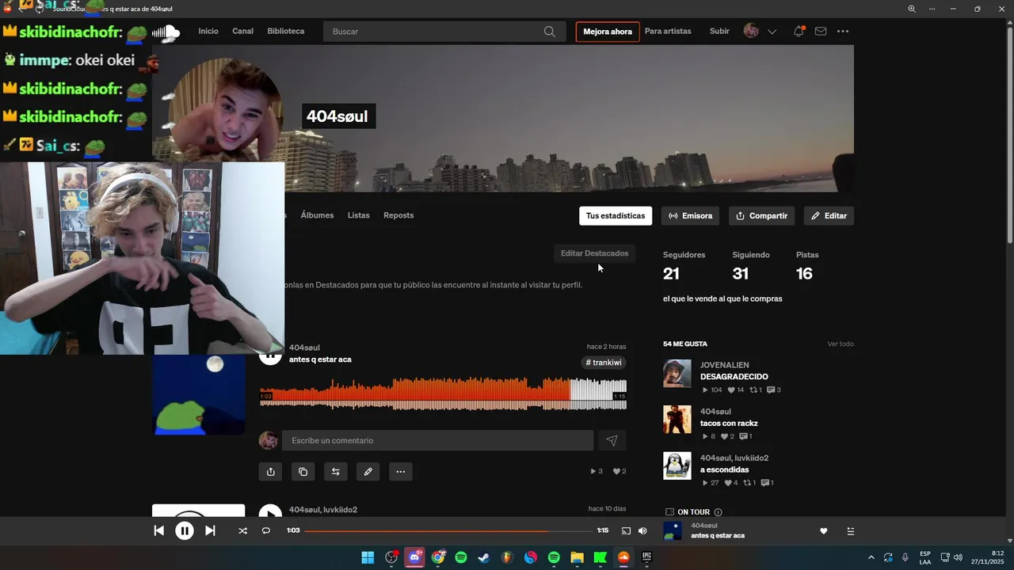Click the Editar profile button
The width and height of the screenshot is (1014, 570).
829,216
